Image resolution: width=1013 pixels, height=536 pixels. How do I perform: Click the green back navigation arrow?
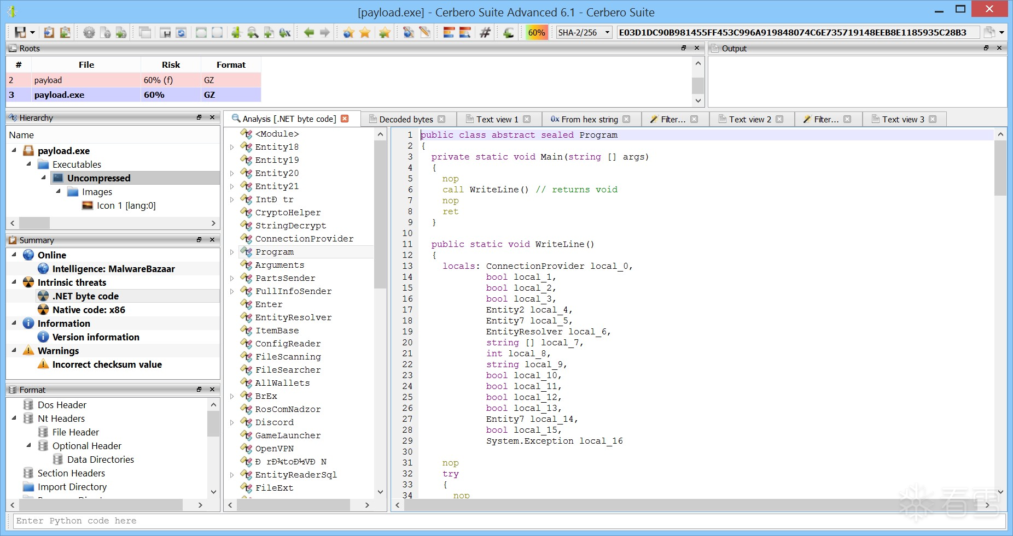point(309,32)
